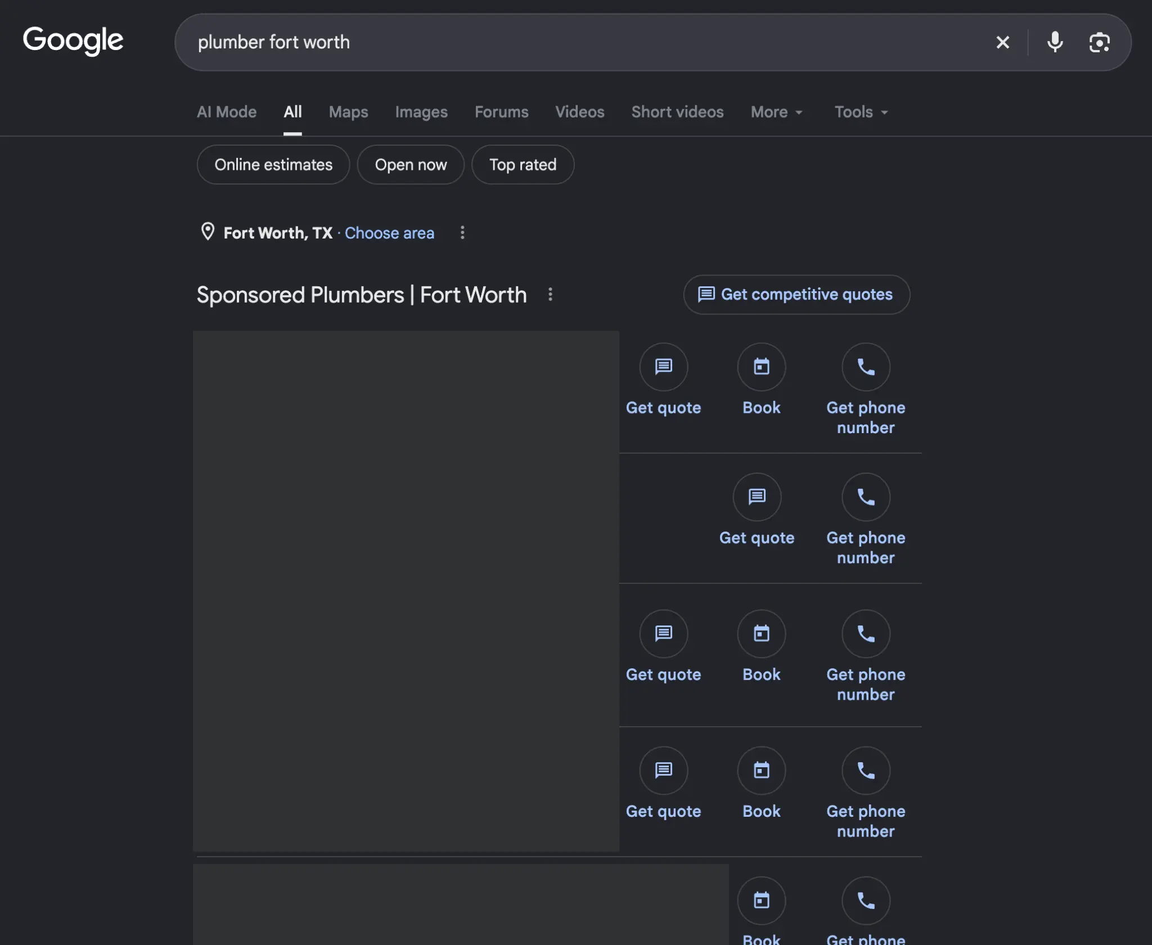Image resolution: width=1152 pixels, height=945 pixels.
Task: Switch to Maps tab
Action: (x=348, y=112)
